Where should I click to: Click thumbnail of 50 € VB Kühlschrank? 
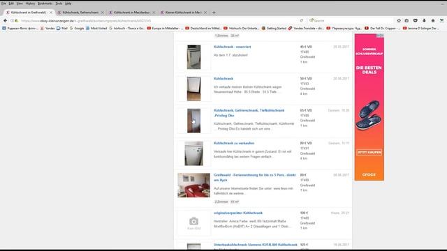[x=194, y=89]
